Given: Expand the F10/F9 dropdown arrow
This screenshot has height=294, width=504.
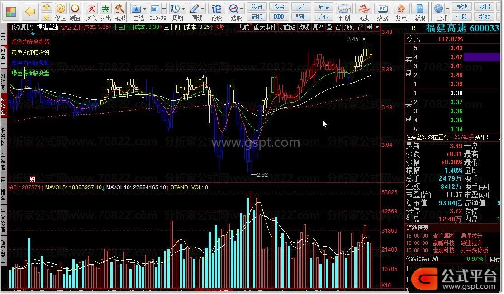Looking at the screenshot, I should [x=164, y=9].
